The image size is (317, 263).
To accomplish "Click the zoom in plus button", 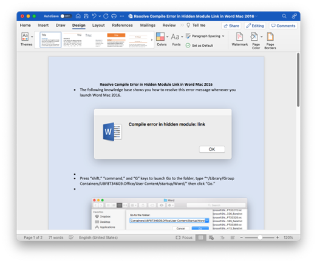I will pyautogui.click(x=278, y=237).
